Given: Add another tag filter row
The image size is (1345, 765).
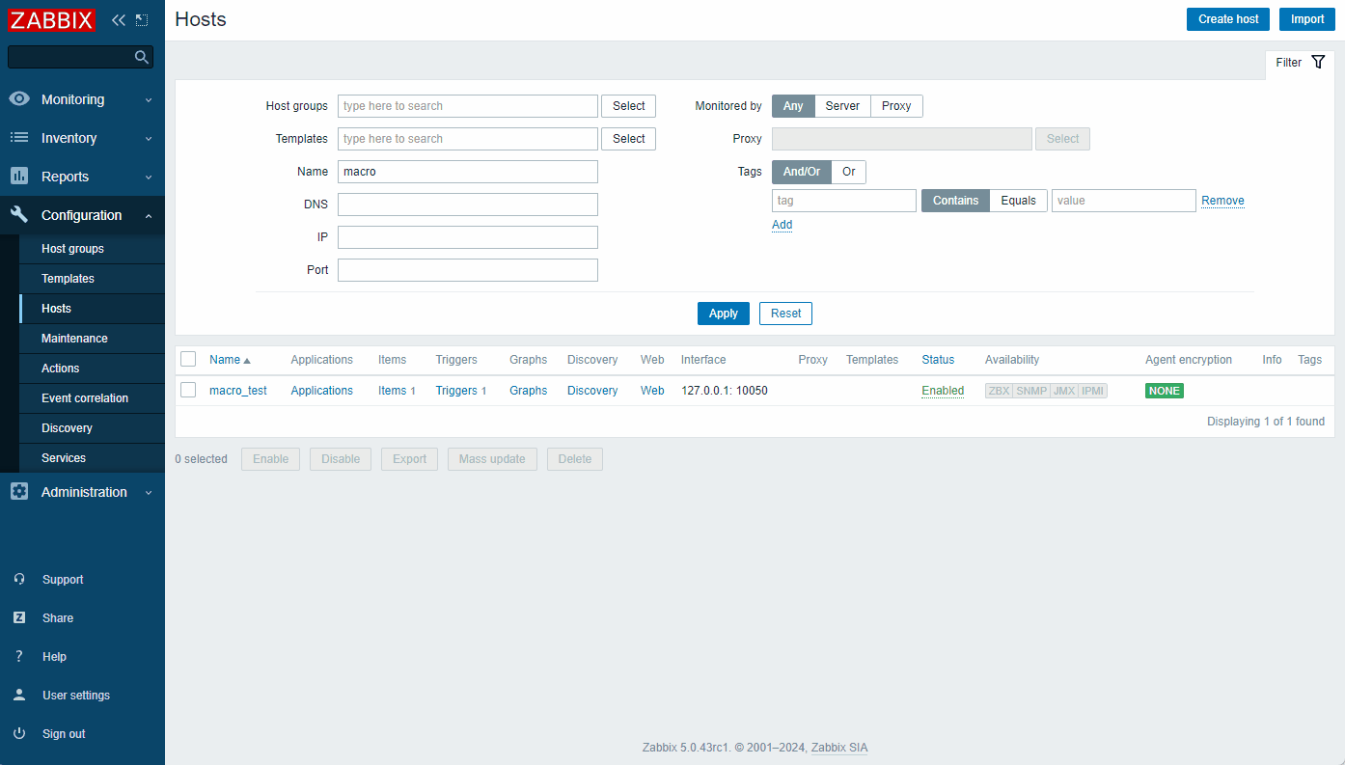Looking at the screenshot, I should coord(782,225).
